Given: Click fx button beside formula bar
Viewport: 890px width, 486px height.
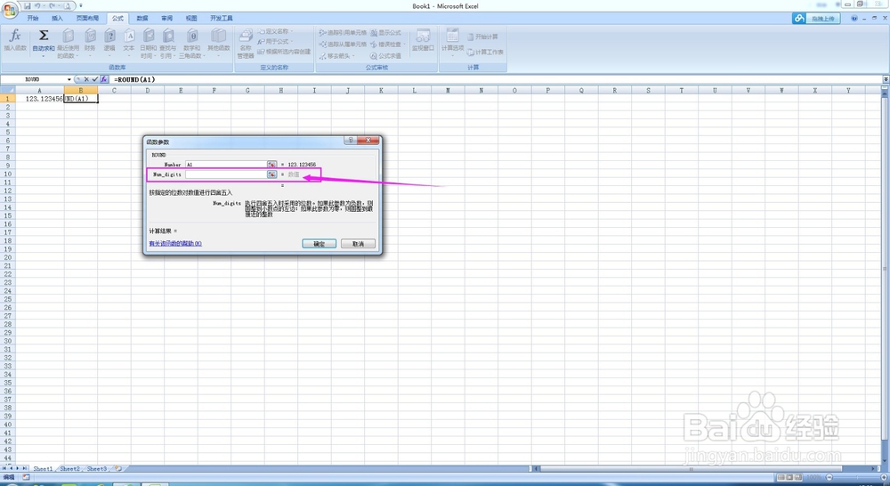Looking at the screenshot, I should [104, 79].
